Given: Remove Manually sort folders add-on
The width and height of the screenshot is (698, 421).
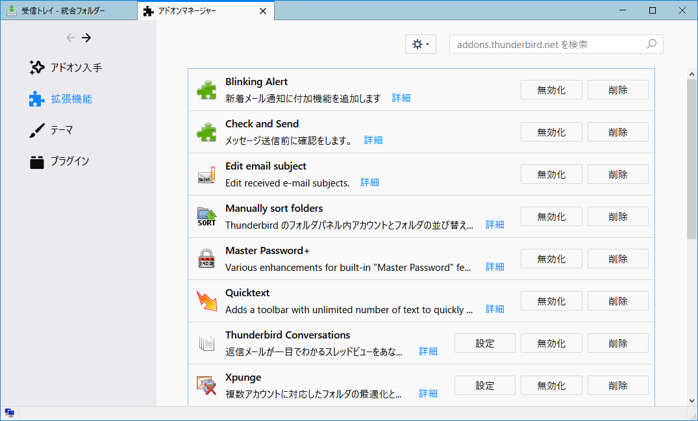Looking at the screenshot, I should 618,216.
